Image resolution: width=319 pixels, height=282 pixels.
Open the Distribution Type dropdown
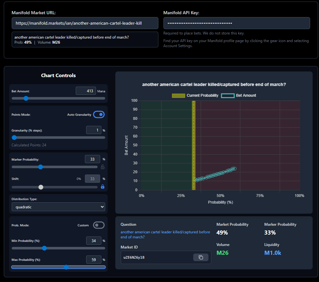tap(58, 207)
